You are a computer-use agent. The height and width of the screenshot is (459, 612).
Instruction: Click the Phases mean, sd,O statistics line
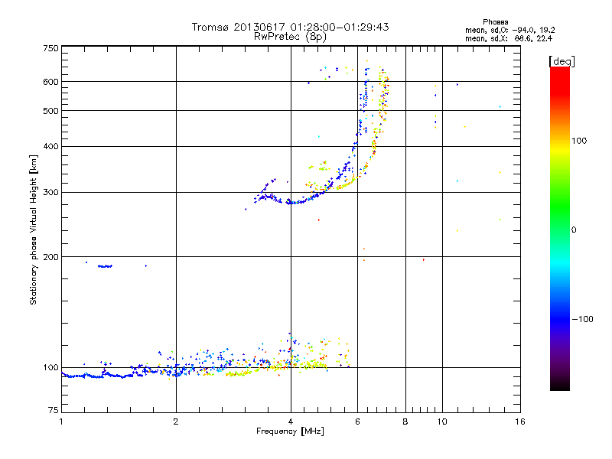pos(509,30)
